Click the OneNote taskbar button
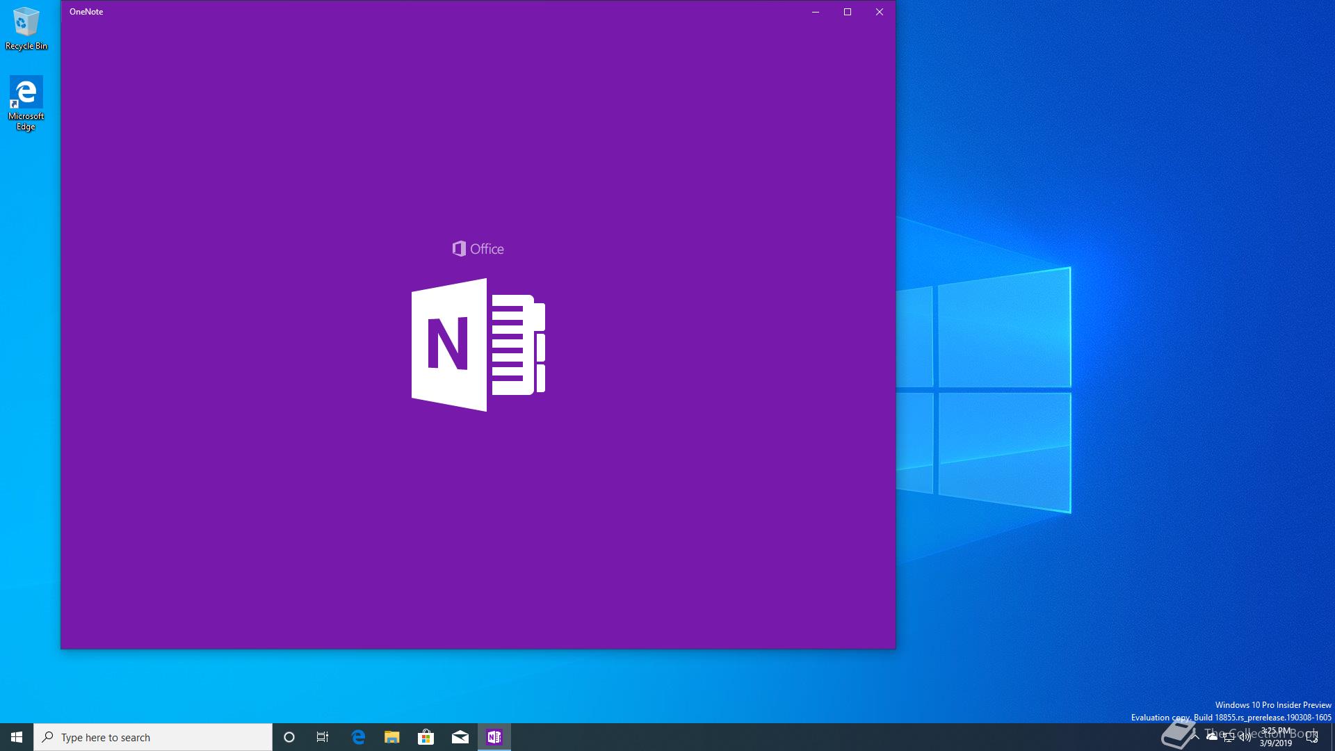 pos(494,737)
